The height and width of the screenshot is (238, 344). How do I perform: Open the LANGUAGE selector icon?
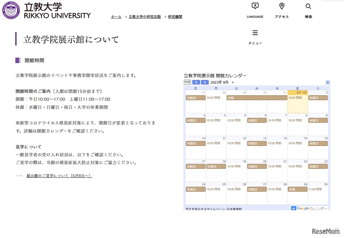point(255,6)
